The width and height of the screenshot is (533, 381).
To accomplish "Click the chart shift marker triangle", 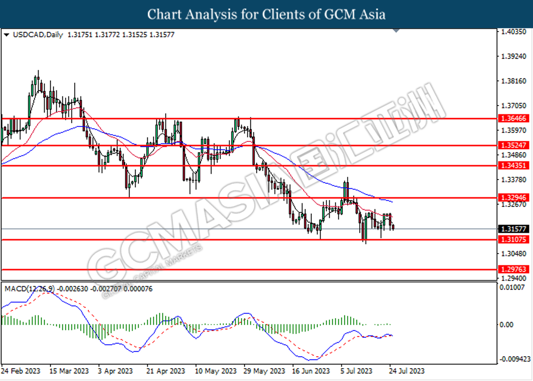I will (396, 31).
